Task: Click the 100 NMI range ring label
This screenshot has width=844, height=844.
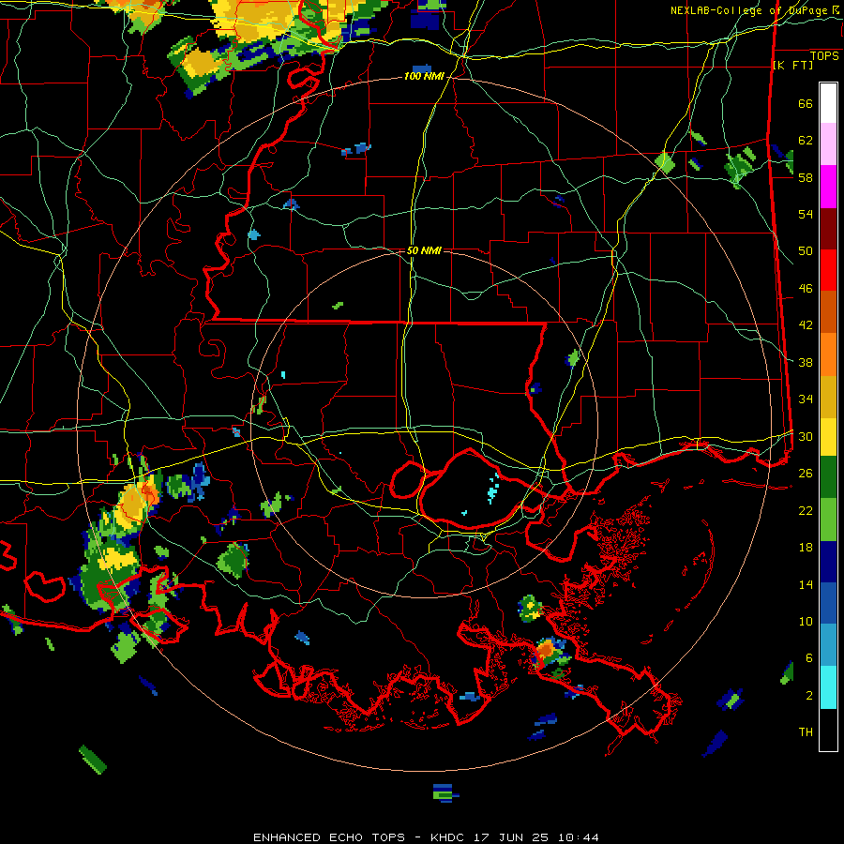Action: point(424,76)
